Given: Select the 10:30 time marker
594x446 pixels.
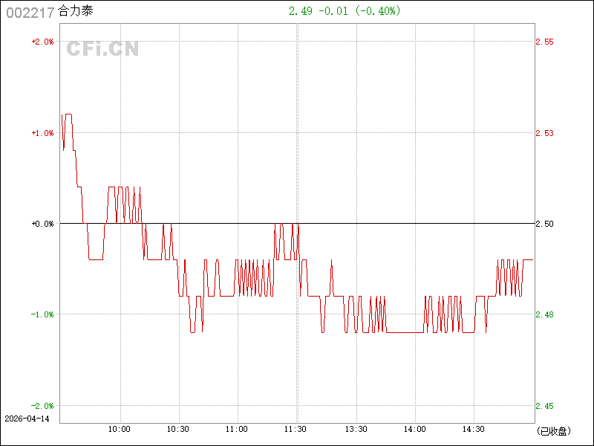Looking at the screenshot, I should [x=178, y=429].
